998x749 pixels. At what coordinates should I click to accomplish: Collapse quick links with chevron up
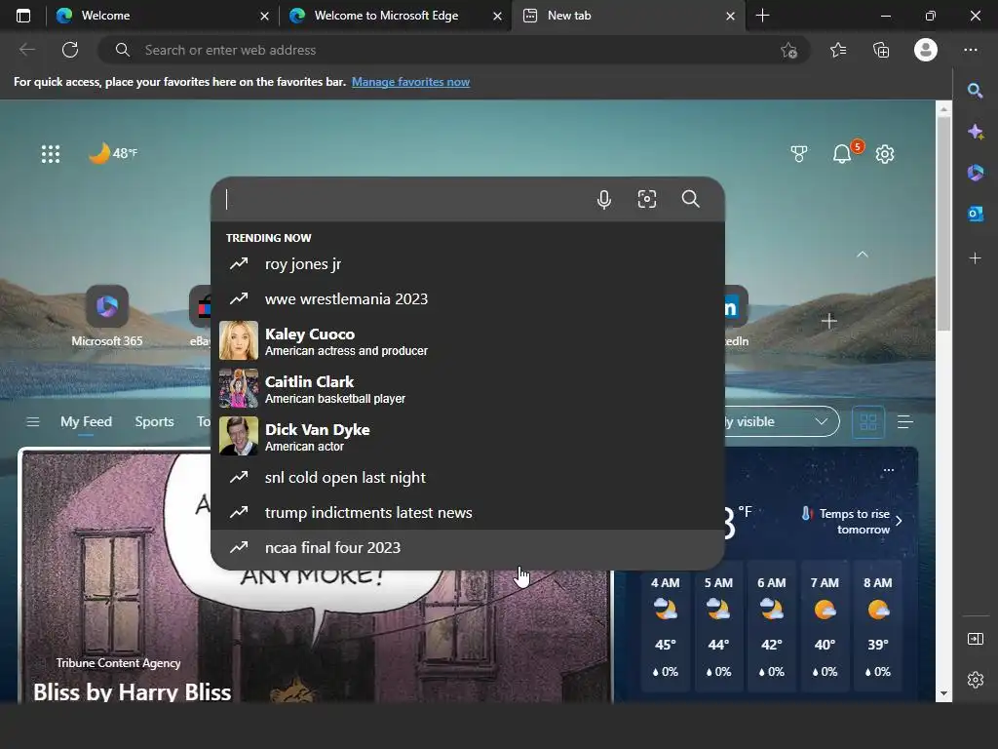click(863, 255)
